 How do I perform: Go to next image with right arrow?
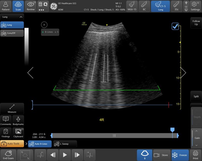(x=183, y=73)
